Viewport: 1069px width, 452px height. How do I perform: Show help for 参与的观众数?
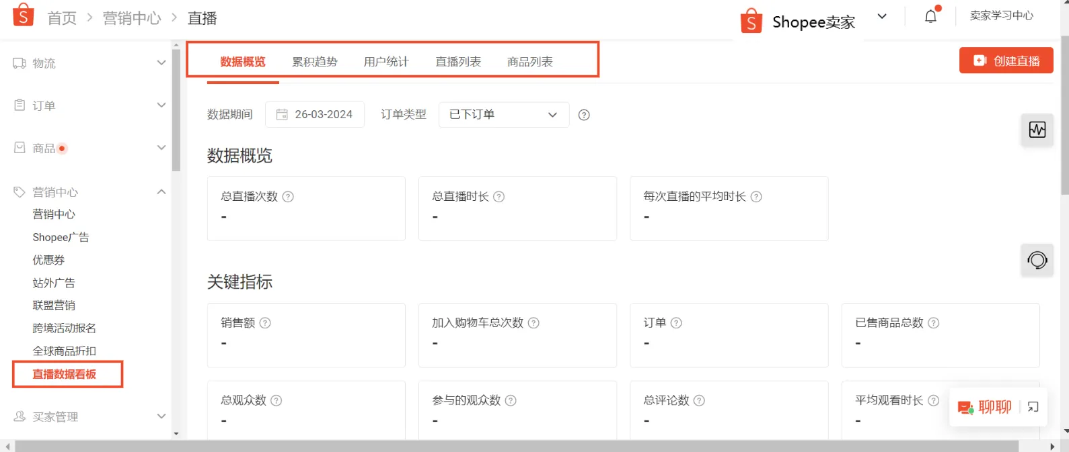511,400
